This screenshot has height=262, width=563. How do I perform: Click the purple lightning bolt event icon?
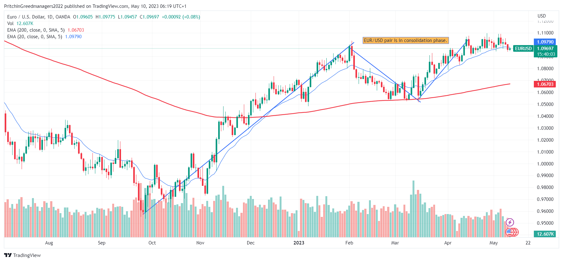(x=510, y=223)
